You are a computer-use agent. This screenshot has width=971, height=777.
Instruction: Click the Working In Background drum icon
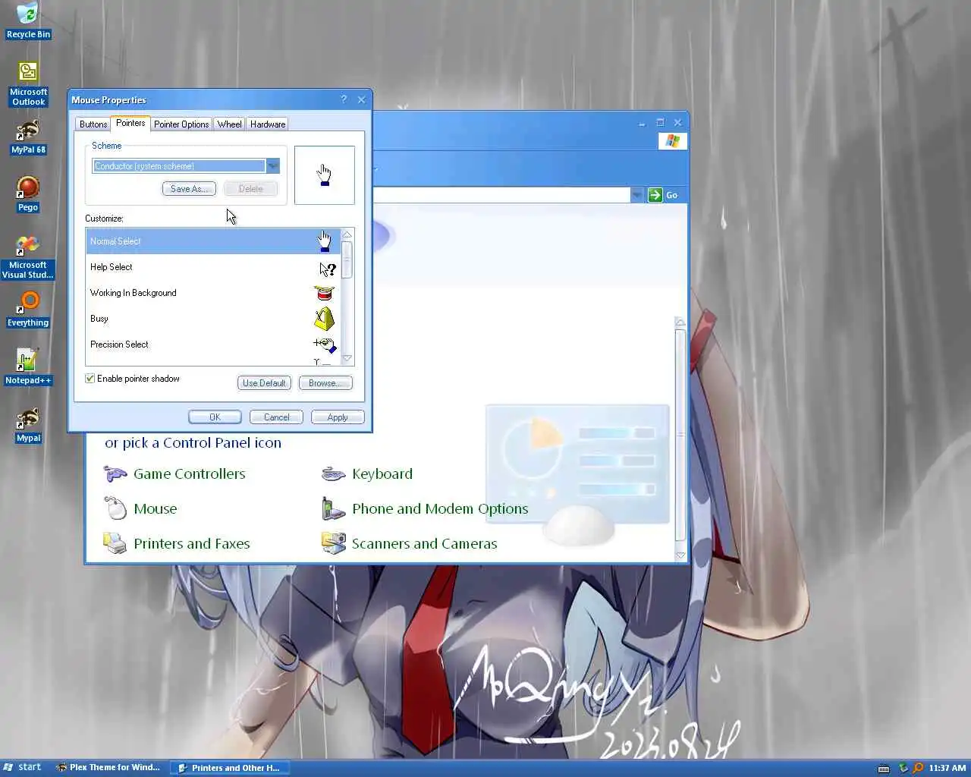325,293
